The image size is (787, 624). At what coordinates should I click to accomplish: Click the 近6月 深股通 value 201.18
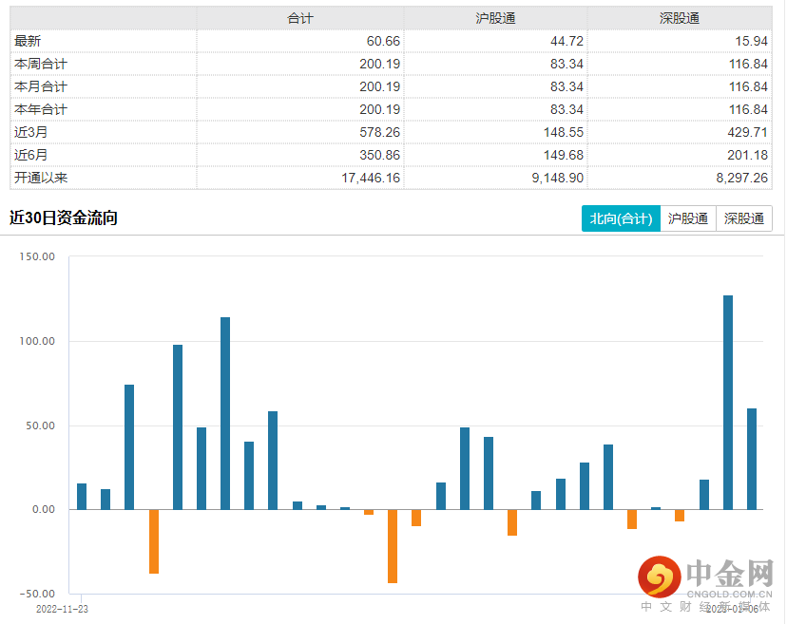pyautogui.click(x=745, y=155)
